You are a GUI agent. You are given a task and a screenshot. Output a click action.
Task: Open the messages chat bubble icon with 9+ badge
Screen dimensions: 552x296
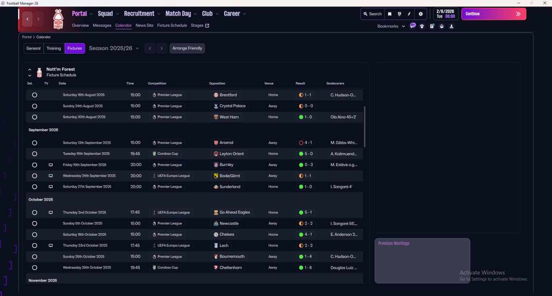(413, 26)
